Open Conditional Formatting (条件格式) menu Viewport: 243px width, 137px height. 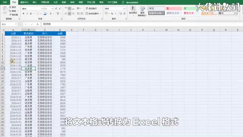point(133,11)
